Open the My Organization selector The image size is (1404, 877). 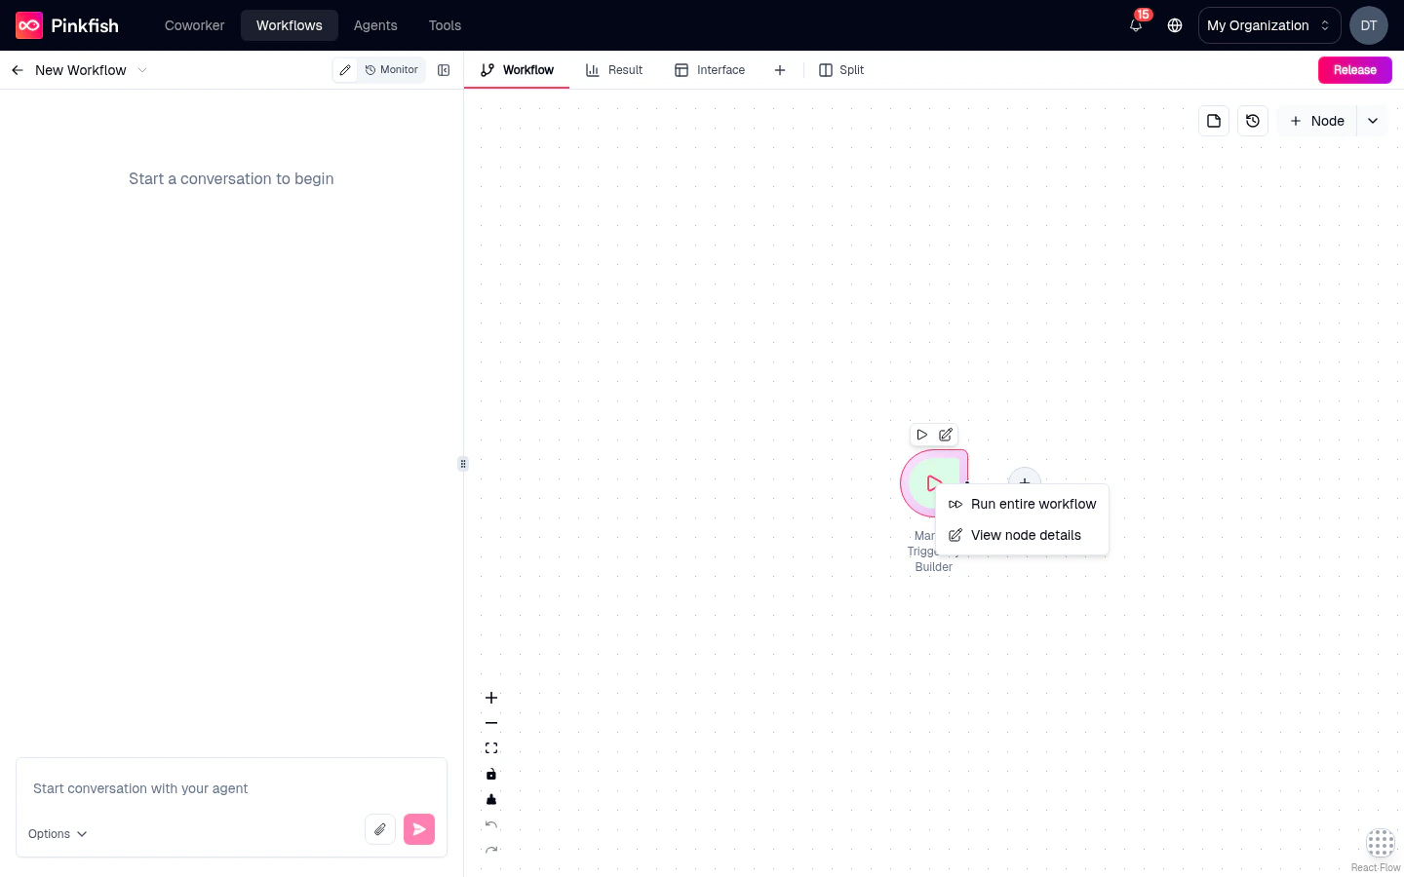click(1268, 25)
